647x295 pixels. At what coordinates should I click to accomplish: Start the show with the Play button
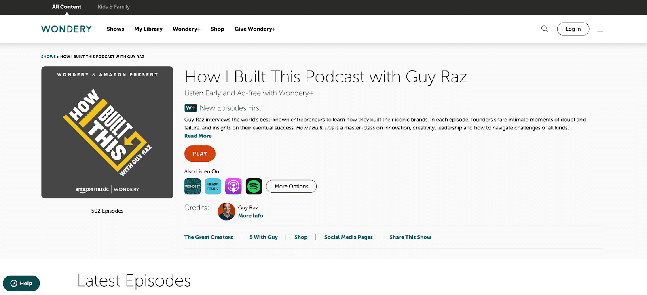200,154
